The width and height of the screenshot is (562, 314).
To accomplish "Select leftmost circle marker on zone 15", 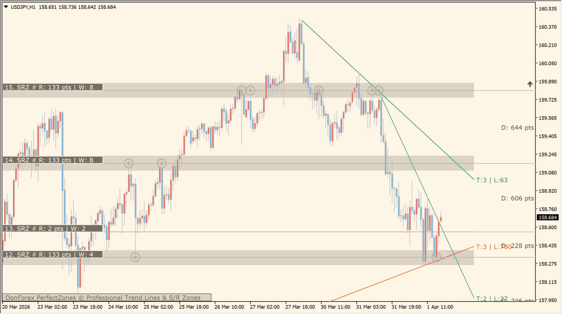I will [241, 91].
